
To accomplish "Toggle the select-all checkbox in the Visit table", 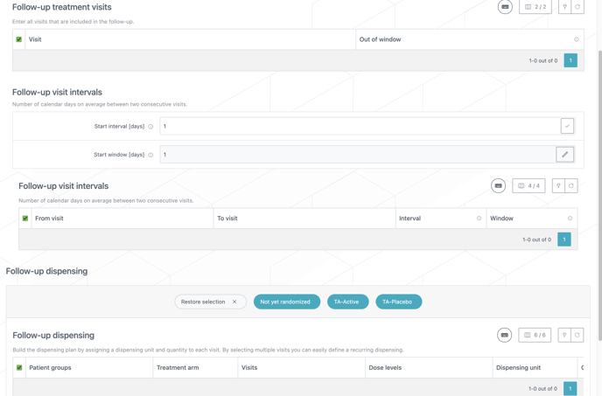I will pos(19,39).
